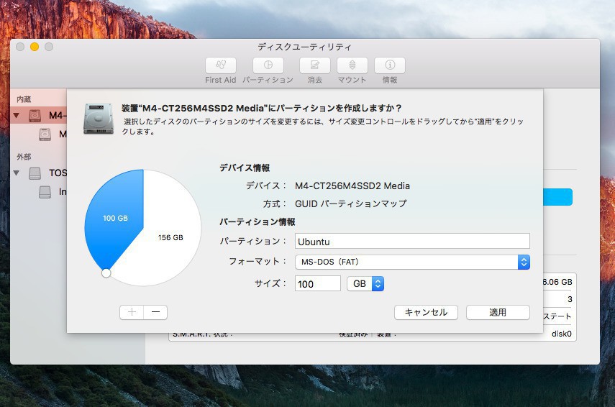Click the ディスクユーティリティ window title

click(305, 47)
